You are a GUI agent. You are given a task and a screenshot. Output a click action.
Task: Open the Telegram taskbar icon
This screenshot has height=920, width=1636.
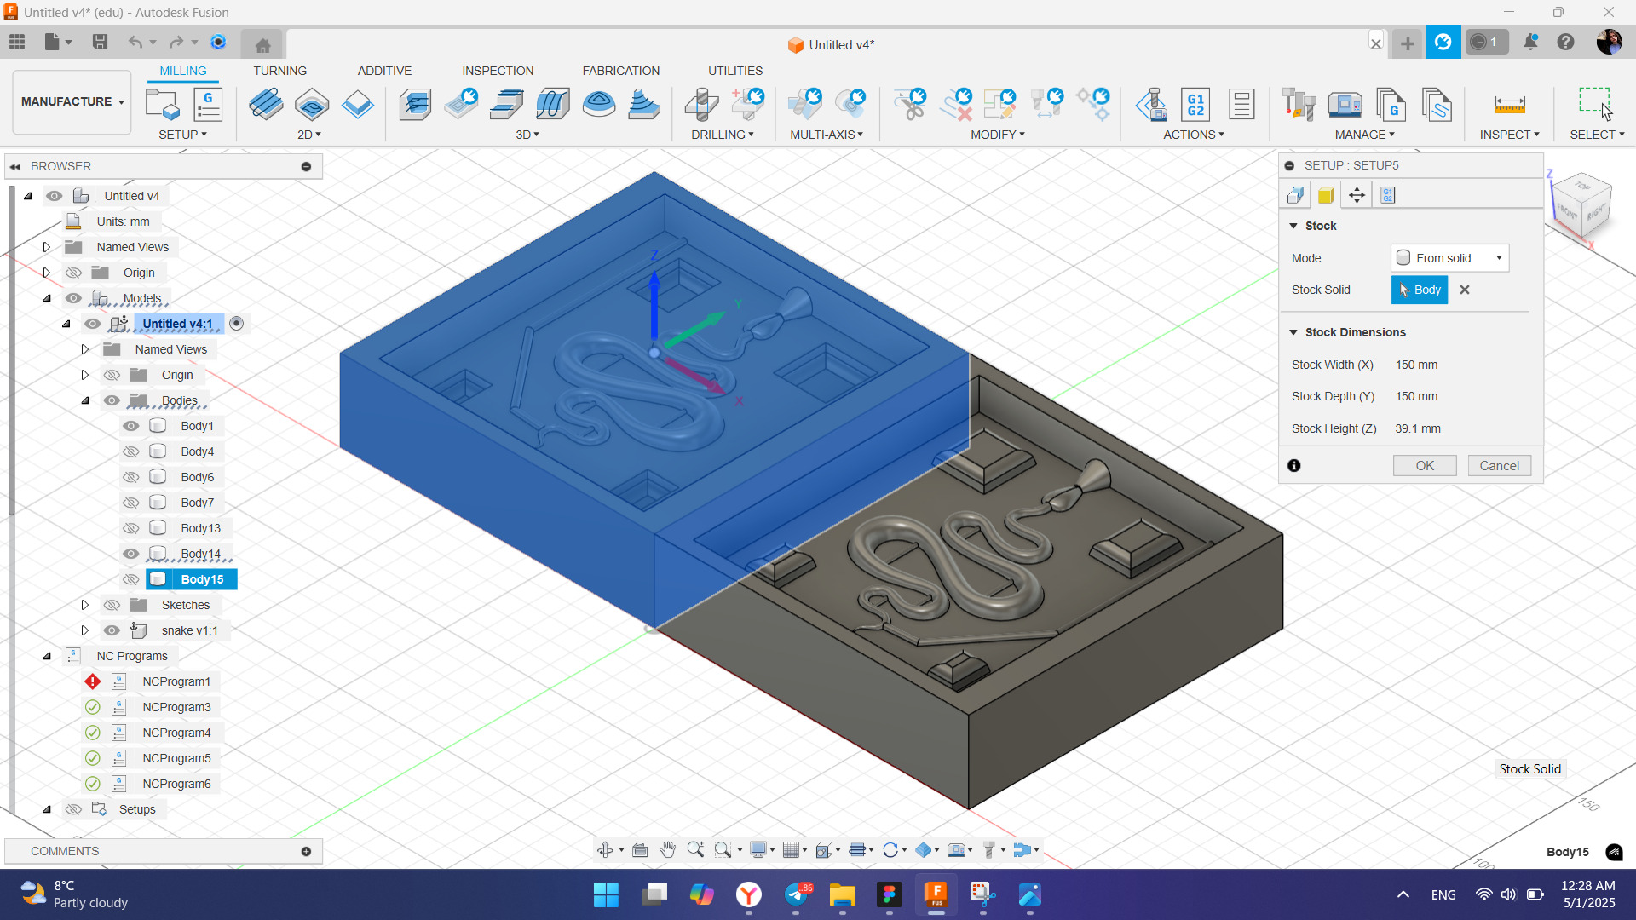(x=796, y=894)
